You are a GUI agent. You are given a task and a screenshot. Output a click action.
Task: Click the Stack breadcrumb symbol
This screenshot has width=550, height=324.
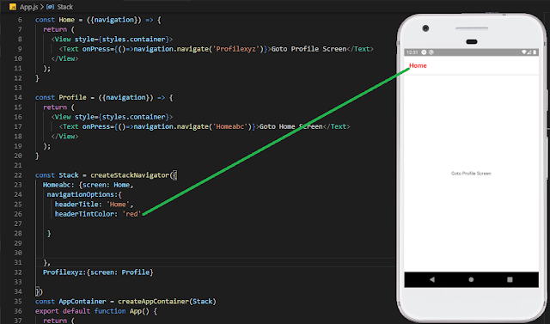[x=65, y=7]
